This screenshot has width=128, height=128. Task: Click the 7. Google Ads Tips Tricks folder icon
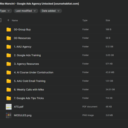tap(9, 98)
